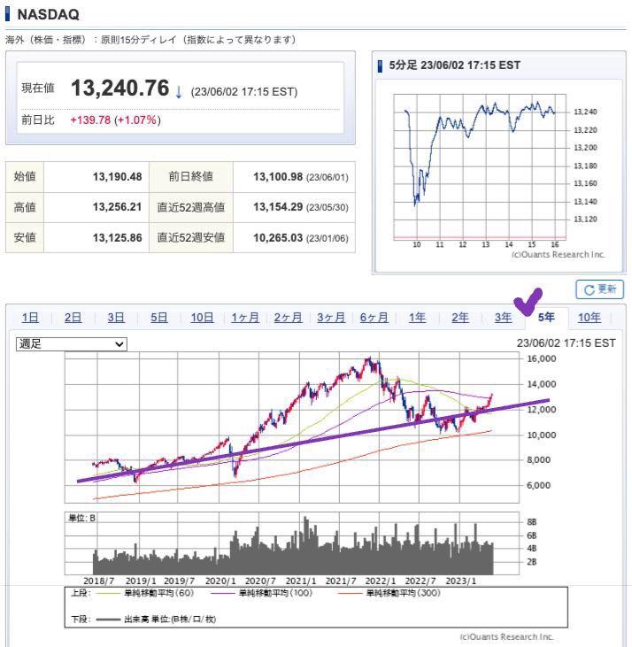This screenshot has width=632, height=647.
Task: Click the 前日終値 label cell
Action: (191, 177)
